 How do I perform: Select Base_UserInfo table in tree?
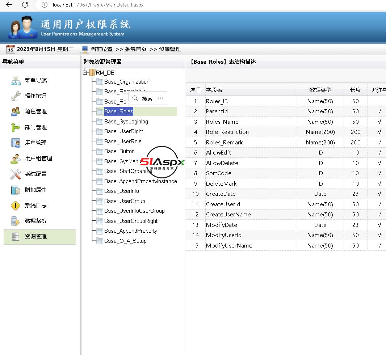point(122,191)
